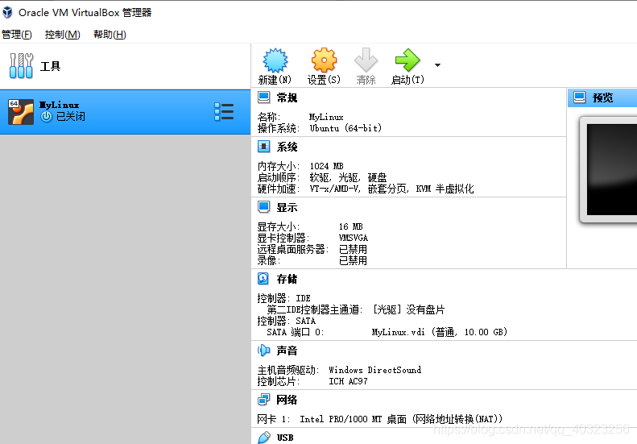
Task: Open the 帮助(H) menu
Action: [x=110, y=35]
